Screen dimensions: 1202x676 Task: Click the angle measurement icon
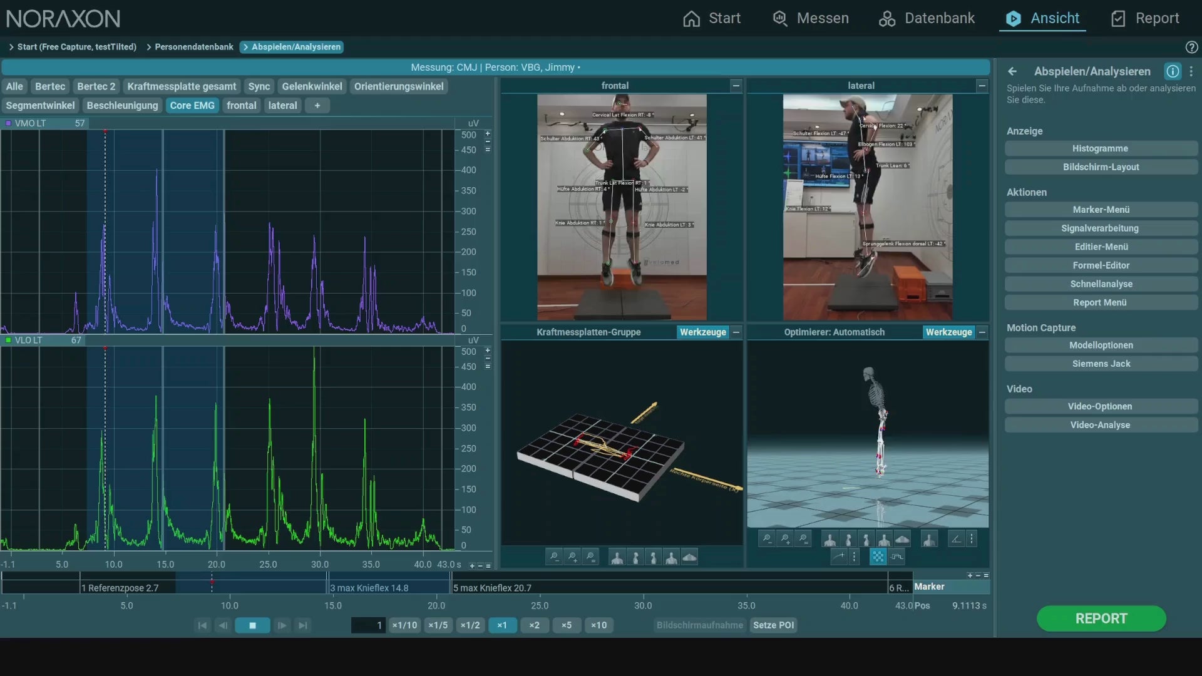coord(956,539)
